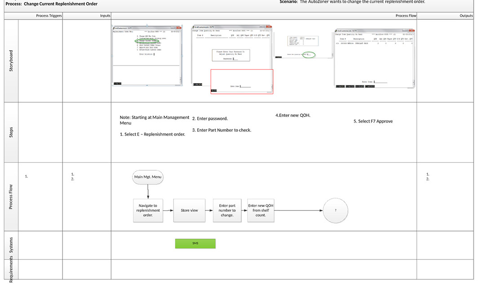
Task: Select 'Enter new QOH from shelf count' box
Action: [261, 210]
